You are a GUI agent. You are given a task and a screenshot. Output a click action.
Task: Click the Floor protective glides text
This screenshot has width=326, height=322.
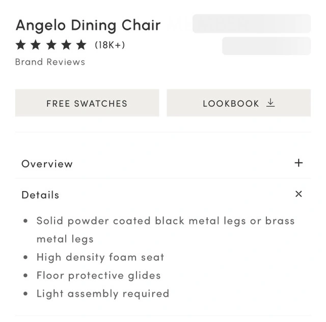(98, 276)
